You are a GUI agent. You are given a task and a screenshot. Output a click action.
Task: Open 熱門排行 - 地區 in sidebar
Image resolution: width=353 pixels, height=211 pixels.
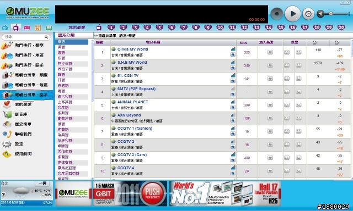click(x=26, y=55)
